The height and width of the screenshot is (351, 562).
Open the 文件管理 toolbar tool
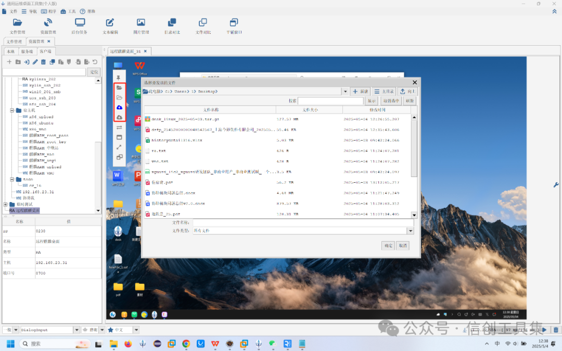(17, 26)
